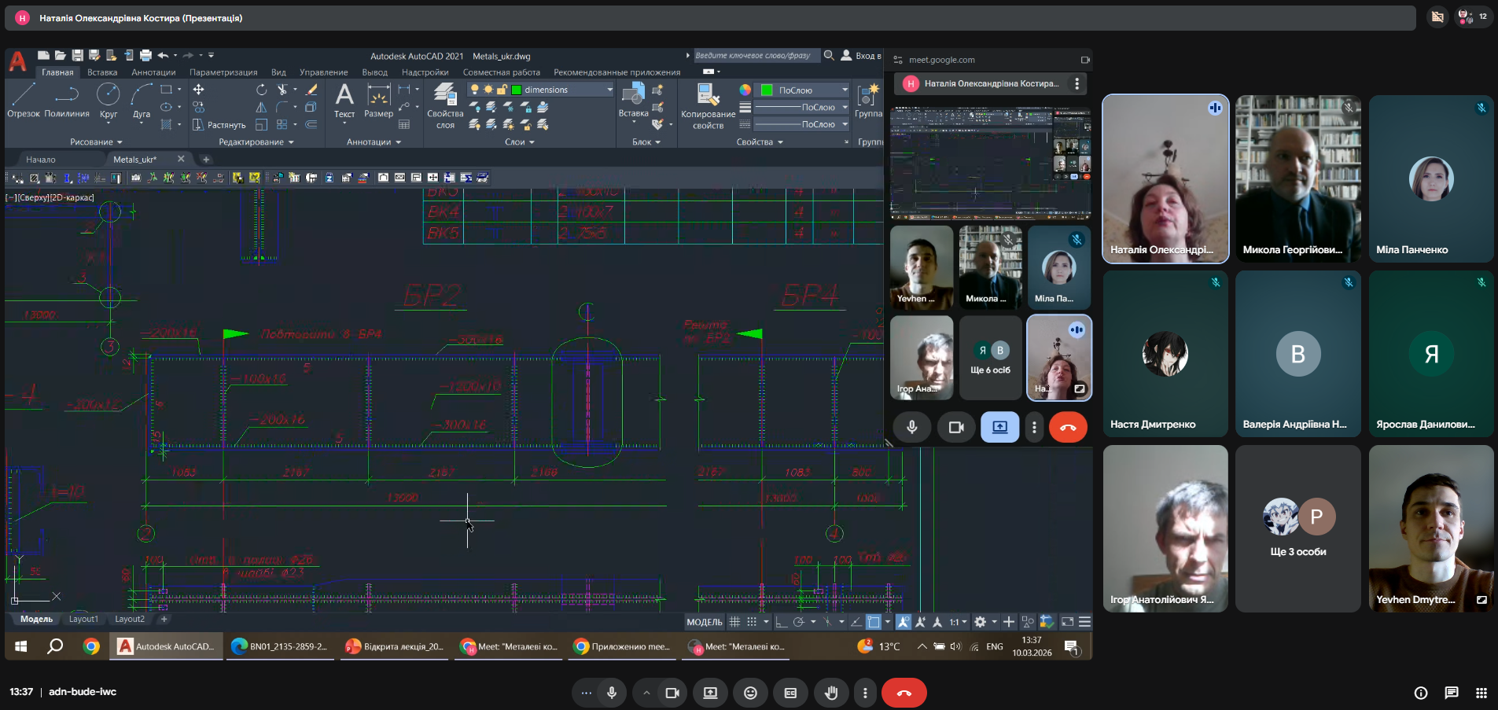The image size is (1498, 710).
Task: Click the present screen button
Action: [710, 693]
